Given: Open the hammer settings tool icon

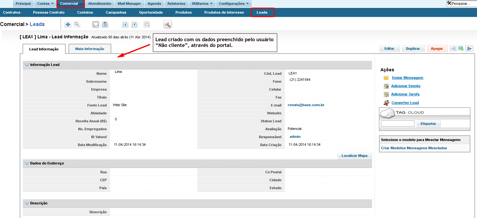Looking at the screenshot, I should pyautogui.click(x=168, y=24).
